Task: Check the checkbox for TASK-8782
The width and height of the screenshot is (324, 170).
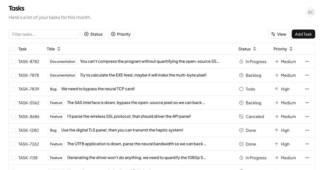Action: tap(13, 61)
